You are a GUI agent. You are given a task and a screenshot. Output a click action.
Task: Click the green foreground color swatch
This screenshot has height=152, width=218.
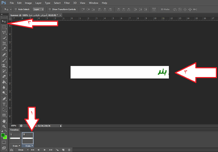(3, 136)
